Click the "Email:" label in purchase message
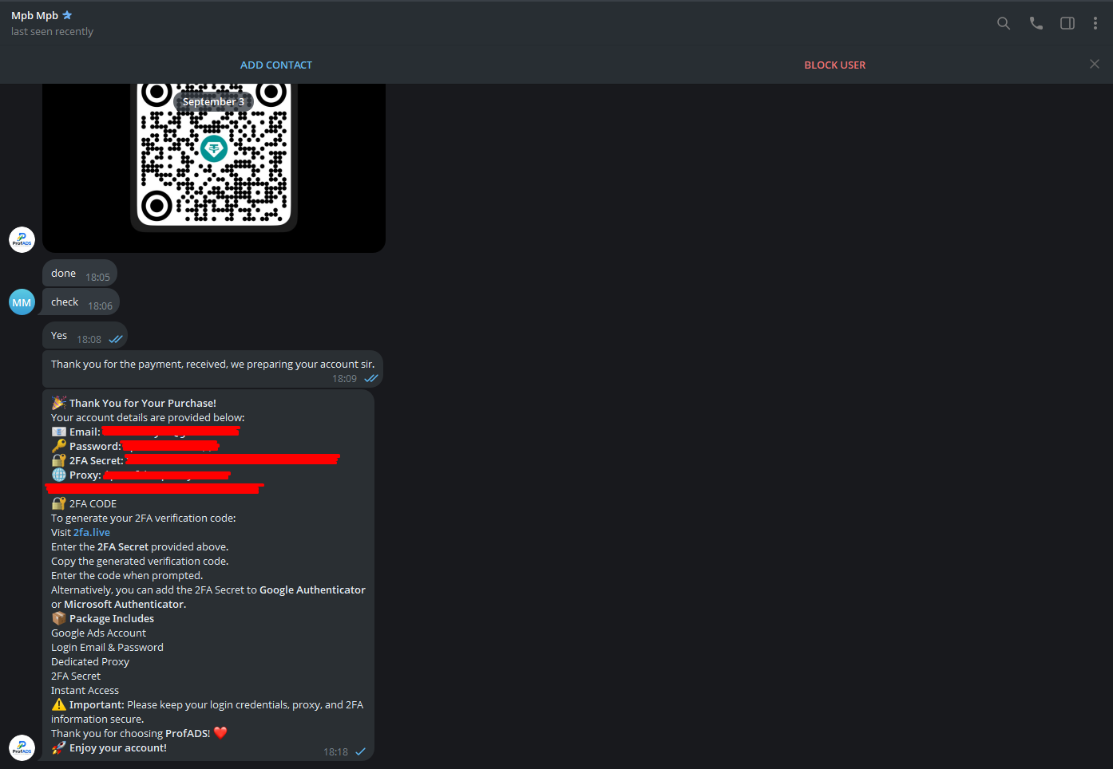1113x769 pixels. pos(85,432)
